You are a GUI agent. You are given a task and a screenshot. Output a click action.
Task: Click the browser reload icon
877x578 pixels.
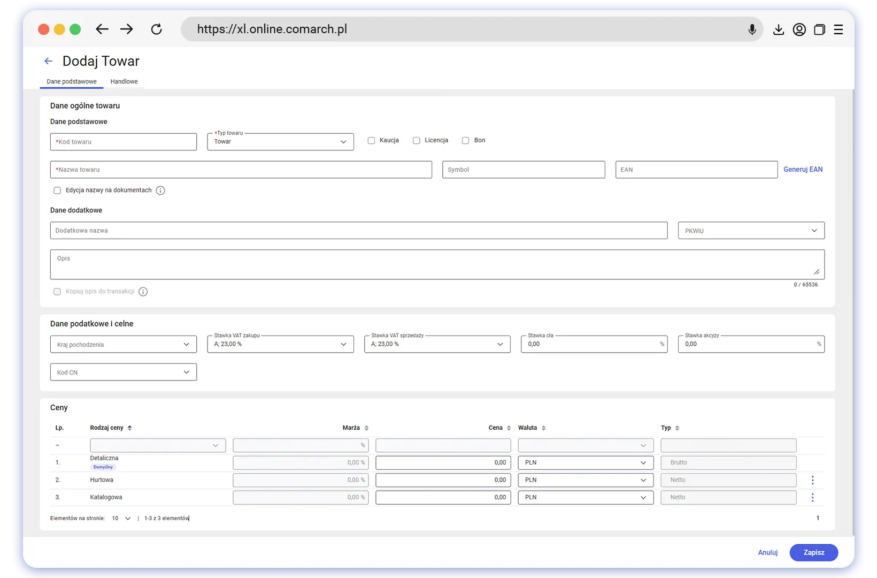click(x=156, y=29)
